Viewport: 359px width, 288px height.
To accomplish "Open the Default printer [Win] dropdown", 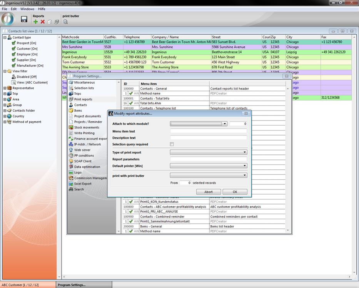I will pyautogui.click(x=208, y=166).
